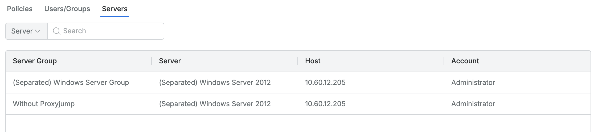598x132 pixels.
Task: Click the host IP in the first row
Action: [325, 82]
